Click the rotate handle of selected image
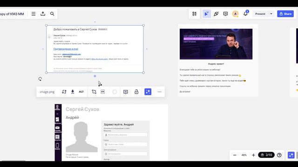The width and height of the screenshot is (298, 167). 40,79
